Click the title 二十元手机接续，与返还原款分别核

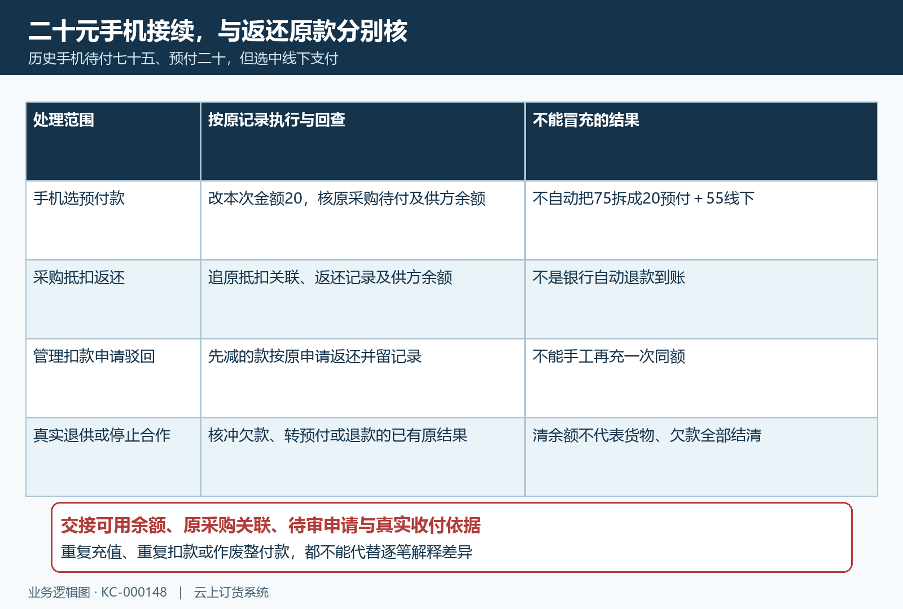click(218, 31)
